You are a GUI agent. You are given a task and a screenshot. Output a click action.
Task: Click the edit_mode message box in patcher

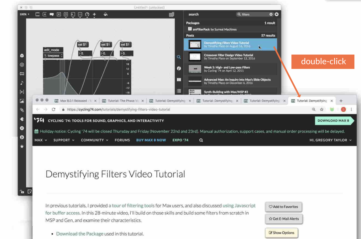click(x=53, y=50)
